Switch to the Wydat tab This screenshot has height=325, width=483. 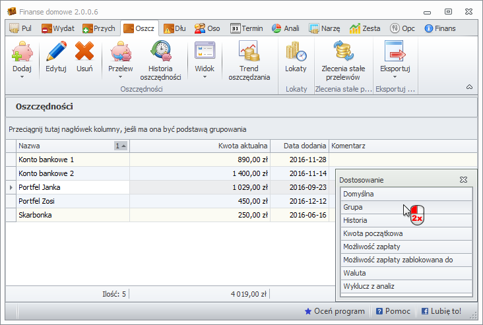(x=59, y=28)
